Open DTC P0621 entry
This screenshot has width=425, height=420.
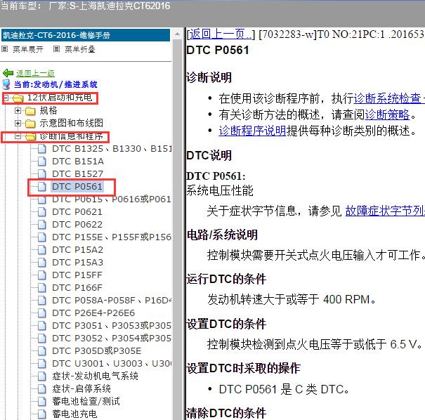click(77, 212)
